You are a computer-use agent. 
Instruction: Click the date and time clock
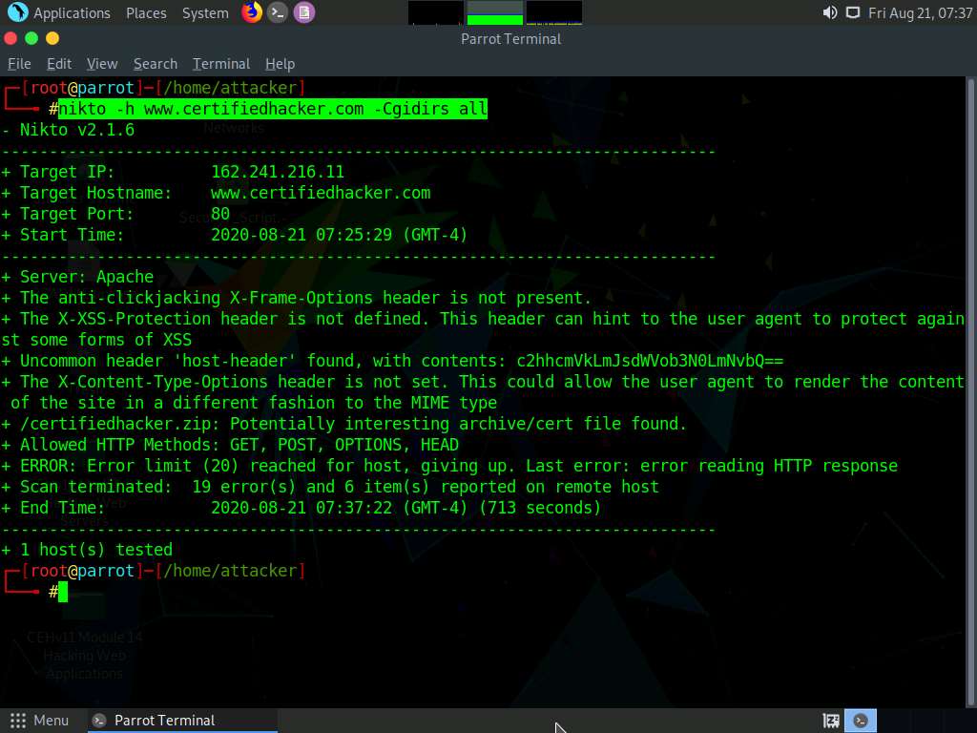pos(920,13)
